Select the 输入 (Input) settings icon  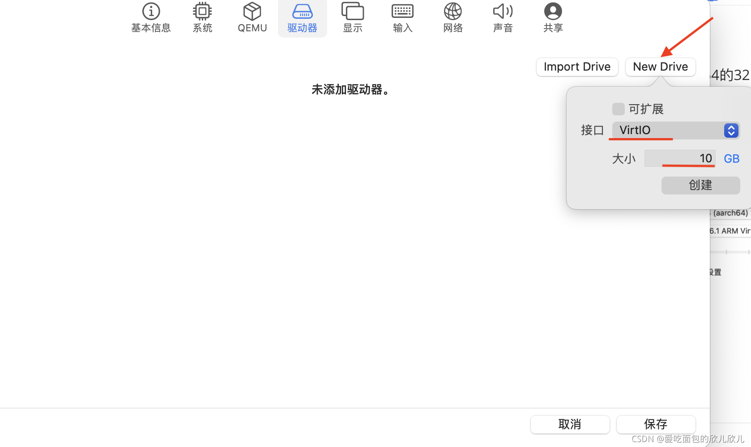pyautogui.click(x=402, y=18)
